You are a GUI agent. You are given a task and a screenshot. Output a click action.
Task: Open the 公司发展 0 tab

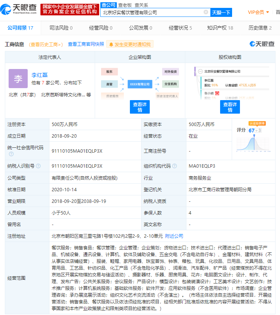(x=140, y=28)
